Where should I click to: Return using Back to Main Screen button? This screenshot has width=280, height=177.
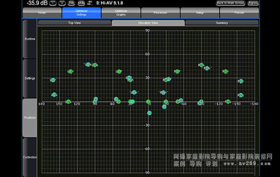click(x=230, y=3)
